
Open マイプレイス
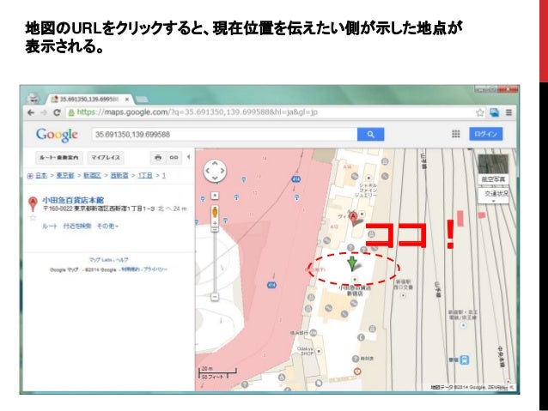click(106, 158)
